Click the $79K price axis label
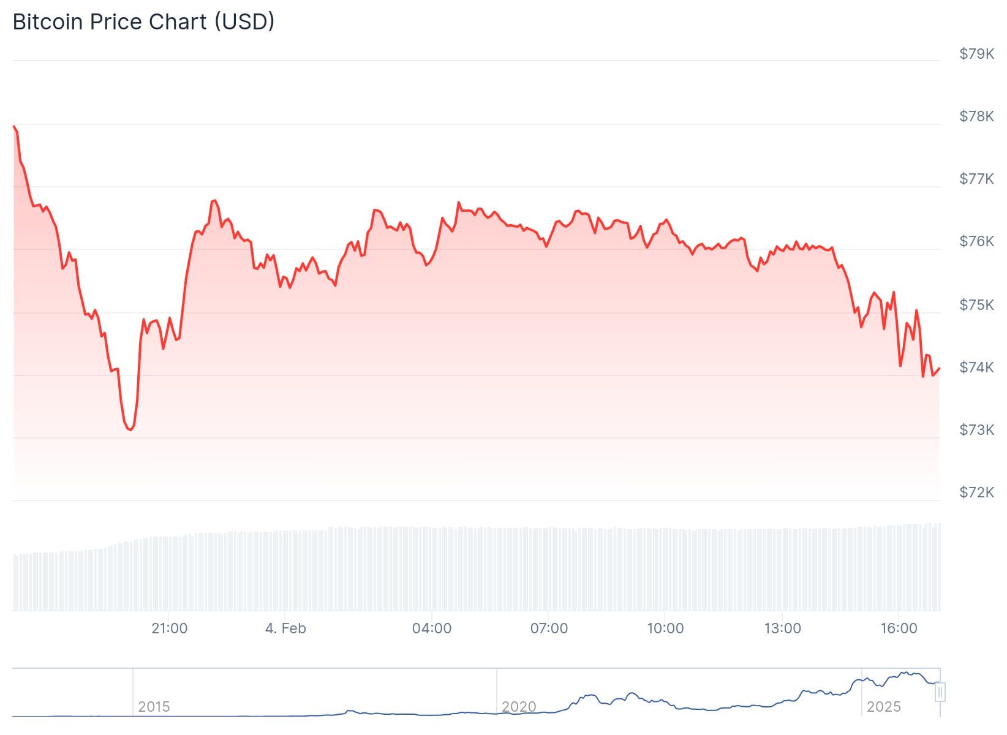1007x735 pixels. (x=976, y=54)
